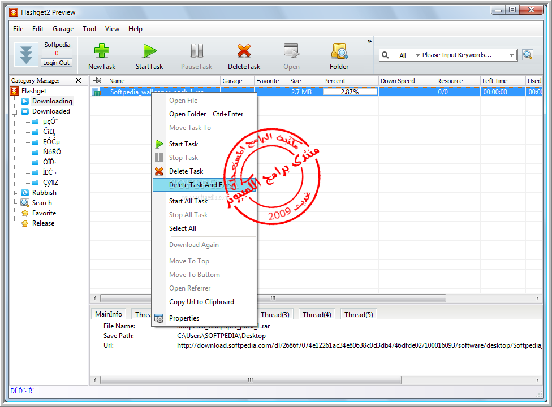552x407 pixels.
Task: Choose Delete Task And Files
Action: tap(205, 185)
